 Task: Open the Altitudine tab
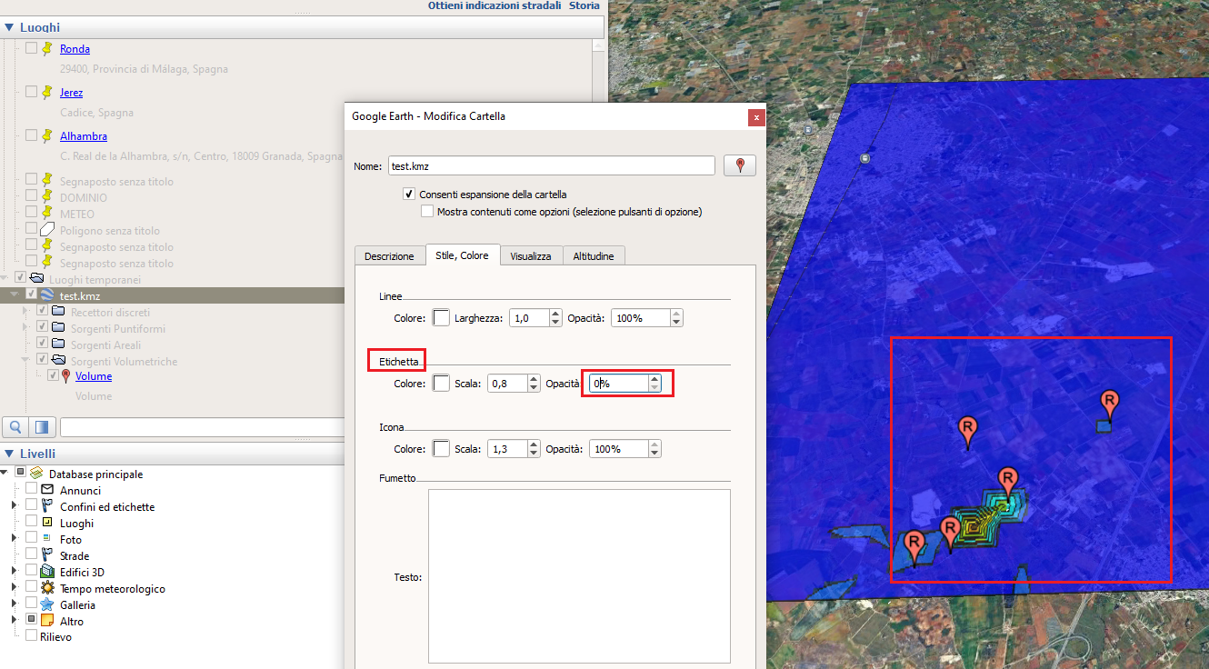[593, 256]
